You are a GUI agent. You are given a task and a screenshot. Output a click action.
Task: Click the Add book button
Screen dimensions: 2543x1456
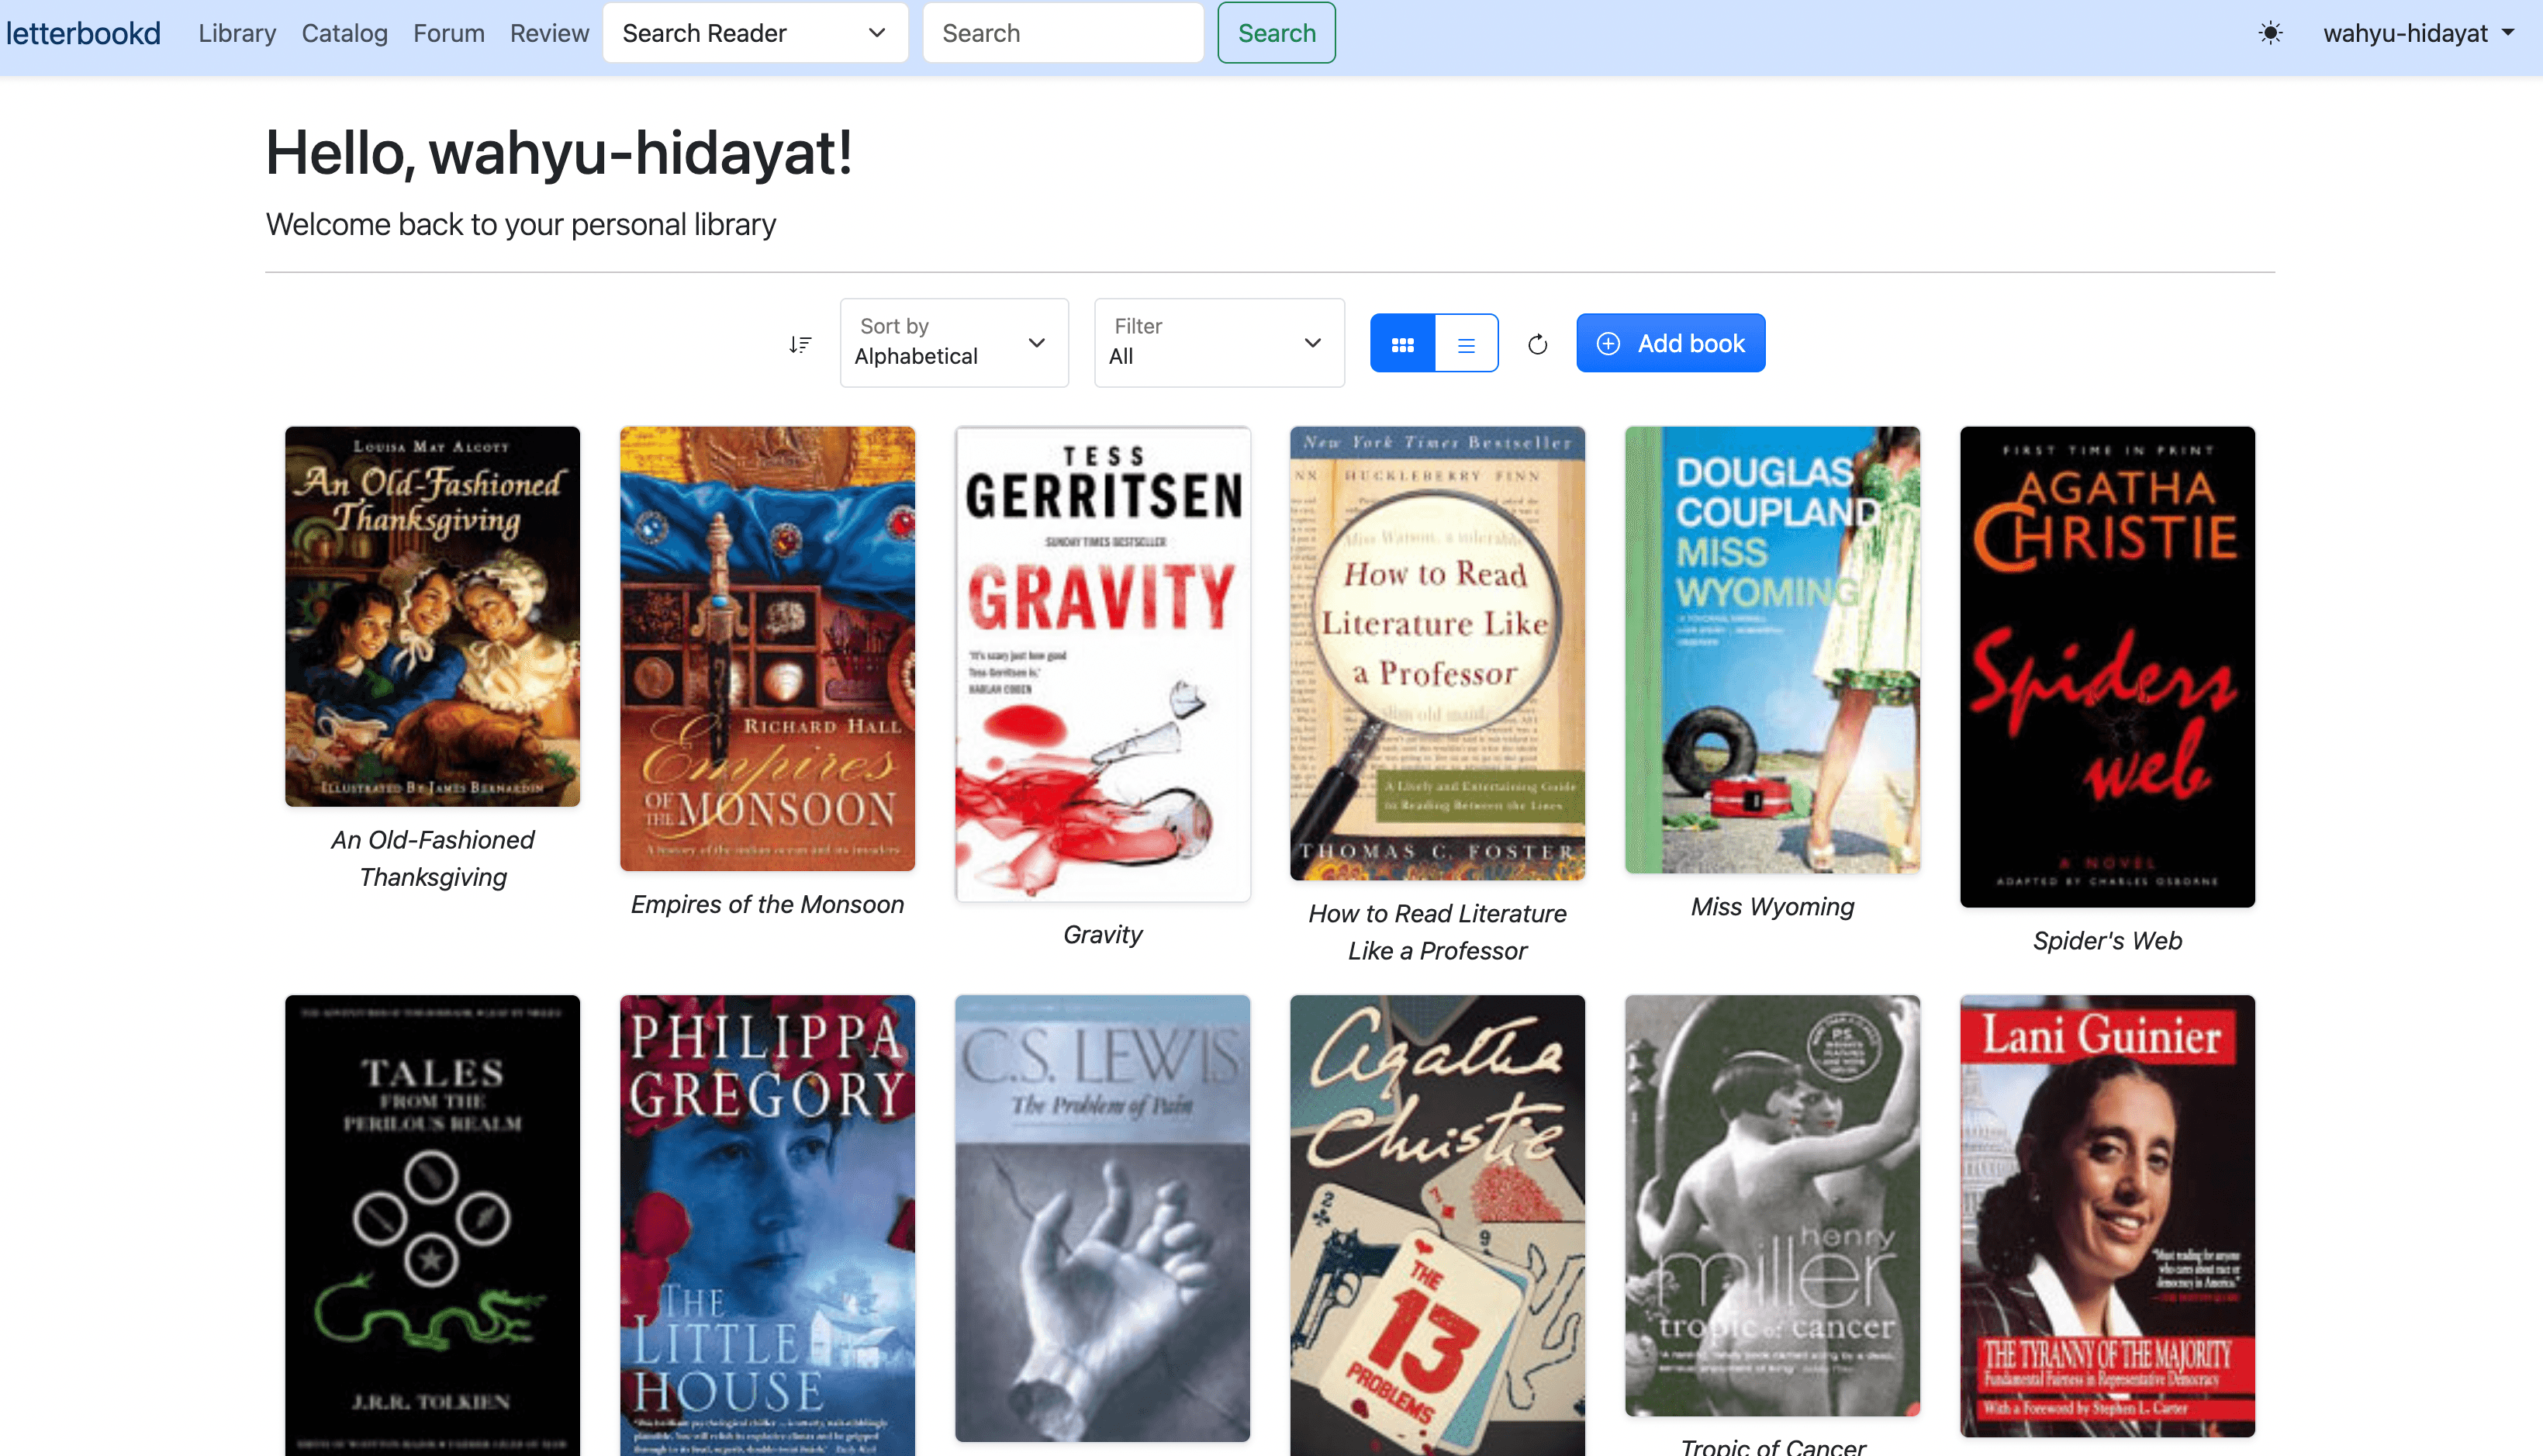click(1671, 343)
